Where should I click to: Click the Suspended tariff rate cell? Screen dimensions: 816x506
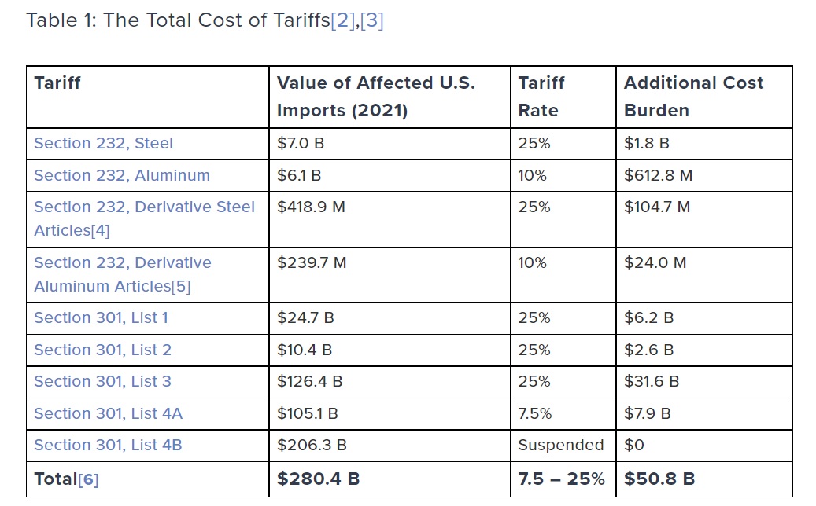pos(560,445)
